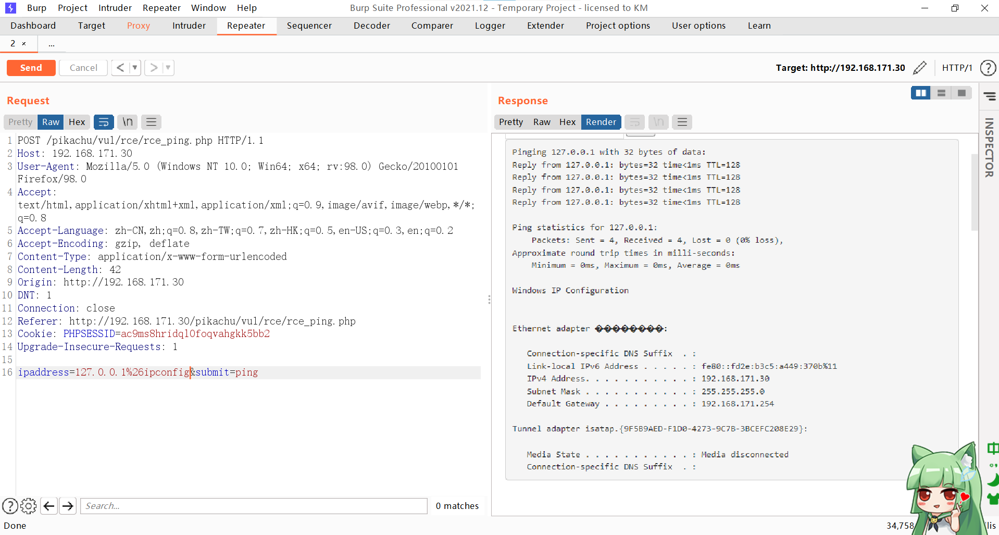Switch to the Sequencer tab
This screenshot has width=999, height=535.
(309, 26)
